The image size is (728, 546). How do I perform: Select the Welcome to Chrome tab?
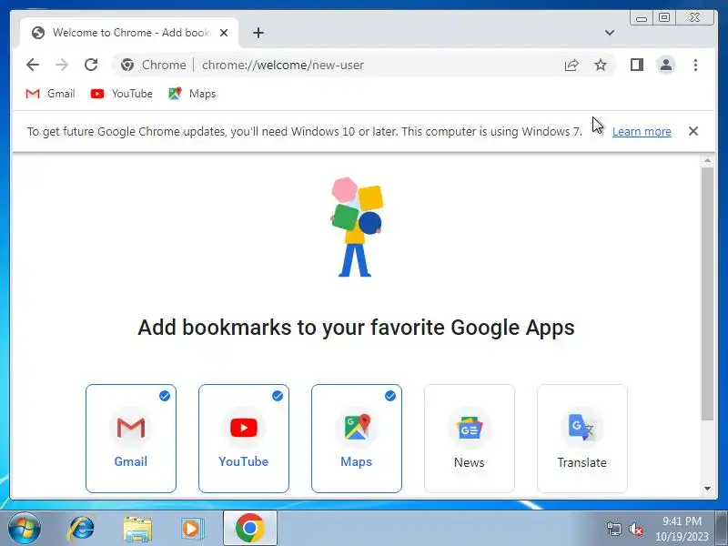129,33
